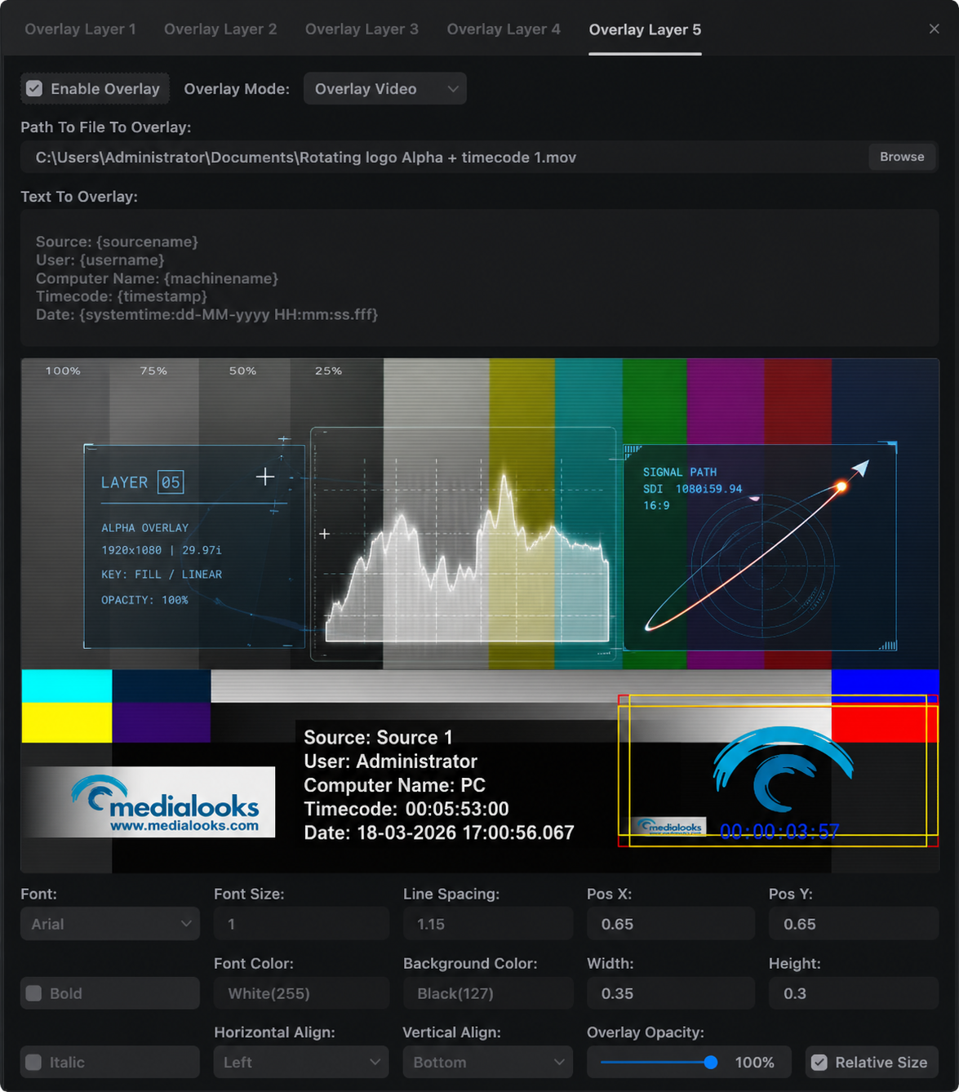Open the Overlay Mode dropdown
The image size is (959, 1092).
coord(385,89)
